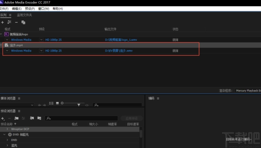
Task: Open the preset dropdown for 流沙.mp4 output
Action: pyautogui.click(x=41, y=51)
